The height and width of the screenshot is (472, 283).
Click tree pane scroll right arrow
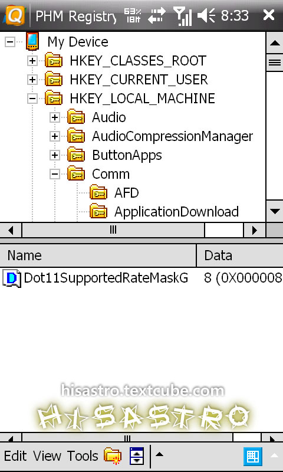coord(255,230)
